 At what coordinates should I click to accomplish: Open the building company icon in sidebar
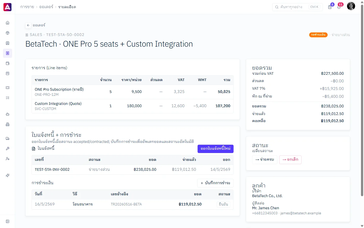coord(8,124)
